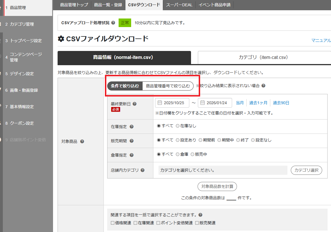This screenshot has width=331, height=232.
Task: Expand カテゴリ管理 in the sidebar
Action: tap(22, 24)
